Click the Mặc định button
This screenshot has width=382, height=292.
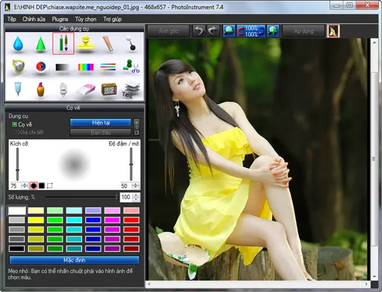tap(74, 260)
